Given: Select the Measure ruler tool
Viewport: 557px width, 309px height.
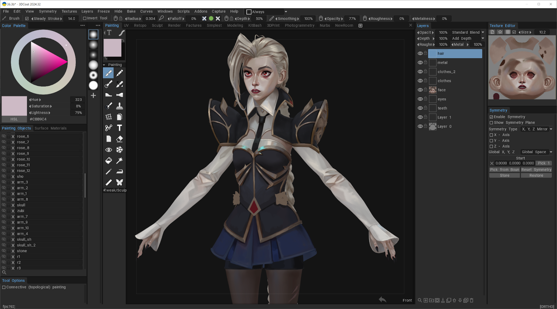Looking at the screenshot, I should (x=109, y=183).
